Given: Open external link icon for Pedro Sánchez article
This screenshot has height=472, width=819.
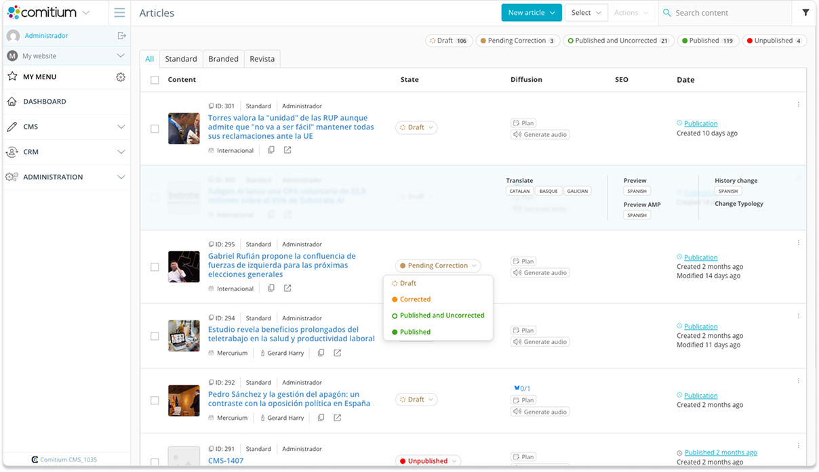Looking at the screenshot, I should coord(338,418).
